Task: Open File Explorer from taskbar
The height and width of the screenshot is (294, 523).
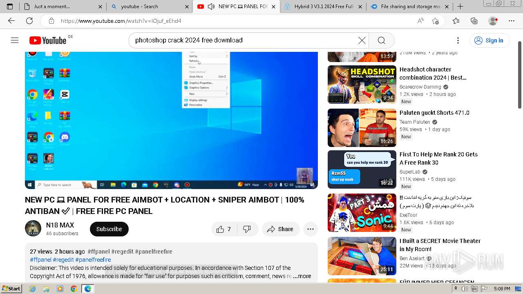Action: (x=46, y=289)
